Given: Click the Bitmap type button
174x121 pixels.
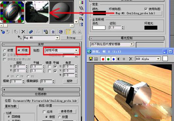Looking at the screenshot, I should pos(71,38).
